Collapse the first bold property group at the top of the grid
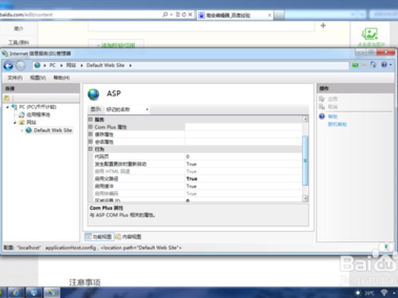Image resolution: width=398 pixels, height=298 pixels. 91,119
